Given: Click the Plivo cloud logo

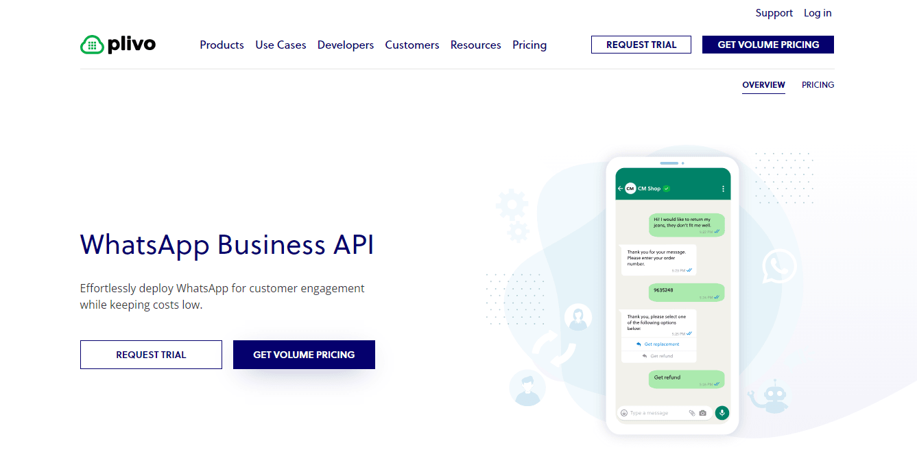Looking at the screenshot, I should pos(92,45).
